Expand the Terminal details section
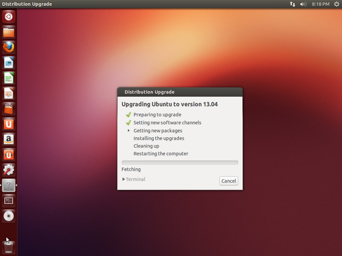Screen dimensions: 342x256 tap(134, 179)
